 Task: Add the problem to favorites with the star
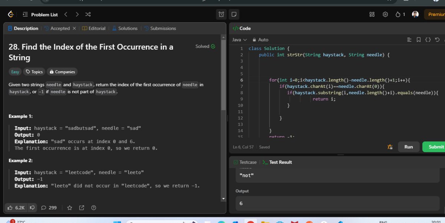point(69,208)
